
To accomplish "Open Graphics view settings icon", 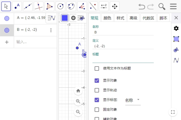I will [176, 39].
